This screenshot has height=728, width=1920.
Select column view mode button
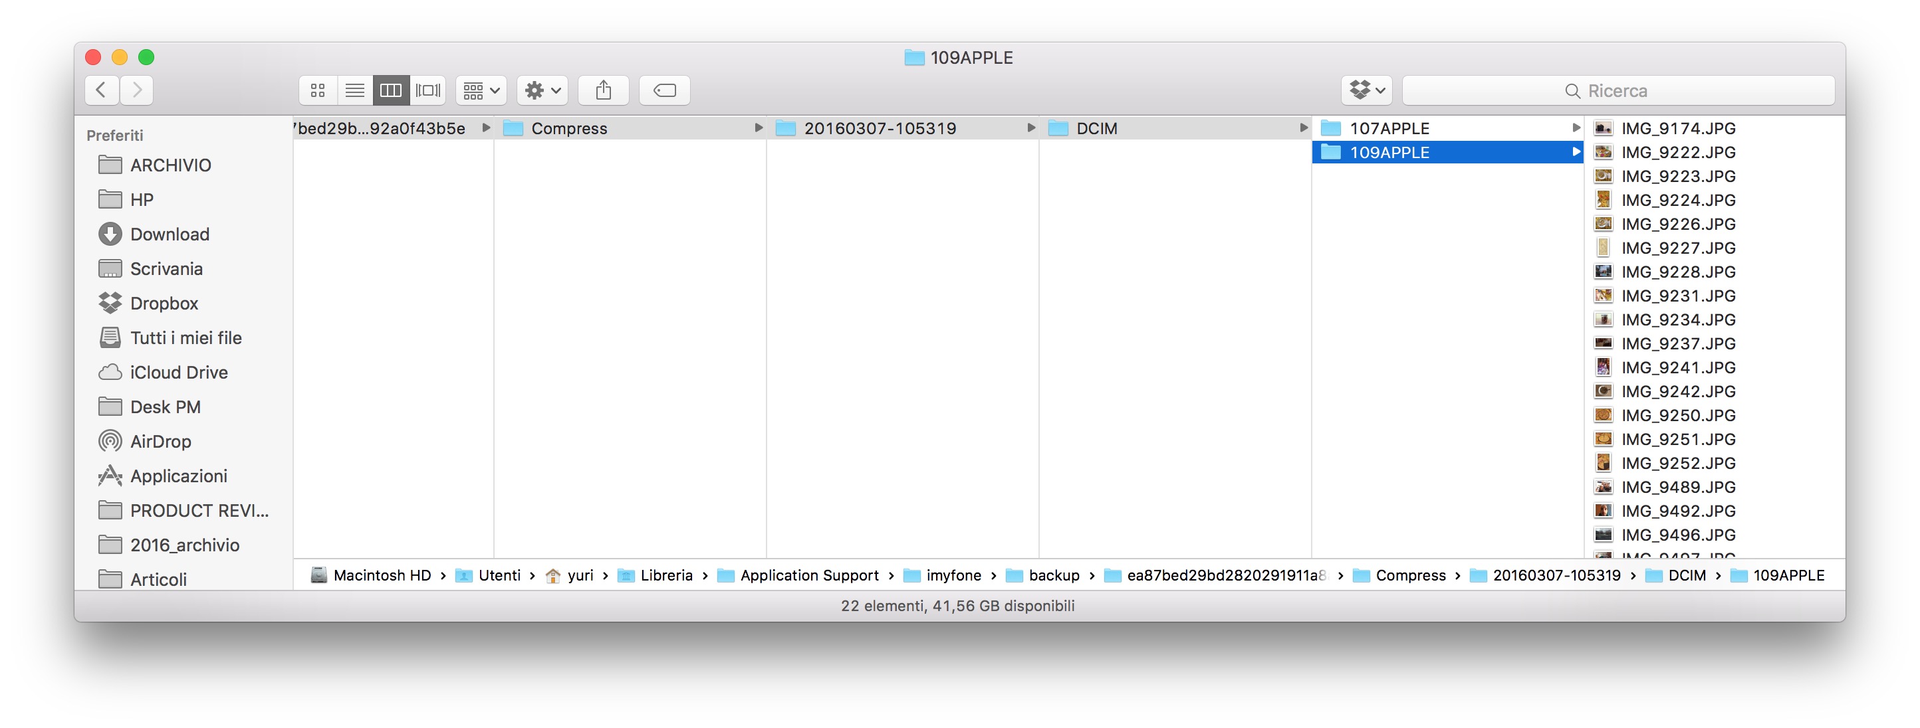pos(390,90)
